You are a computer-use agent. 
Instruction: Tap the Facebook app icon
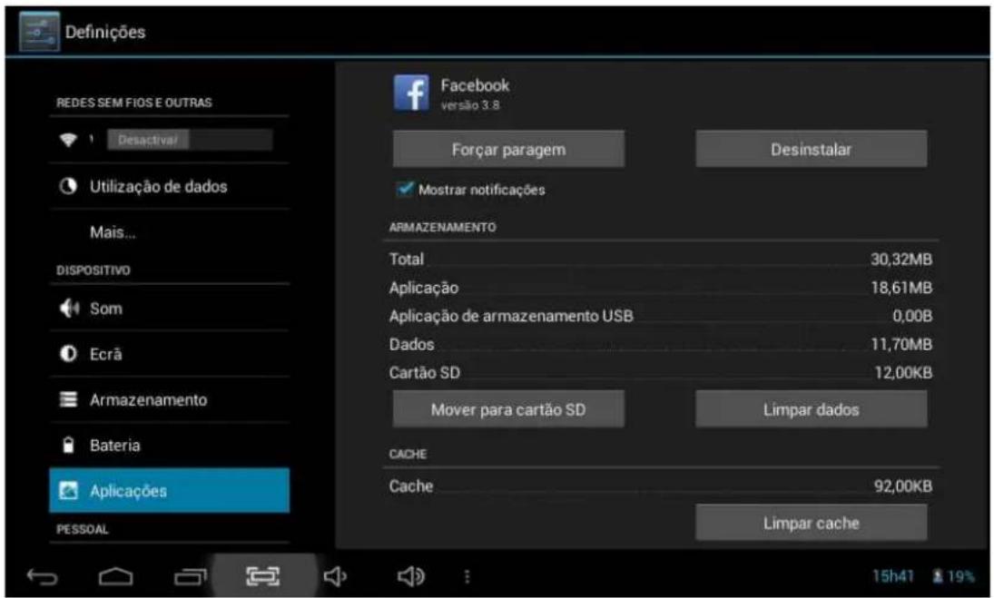(411, 93)
